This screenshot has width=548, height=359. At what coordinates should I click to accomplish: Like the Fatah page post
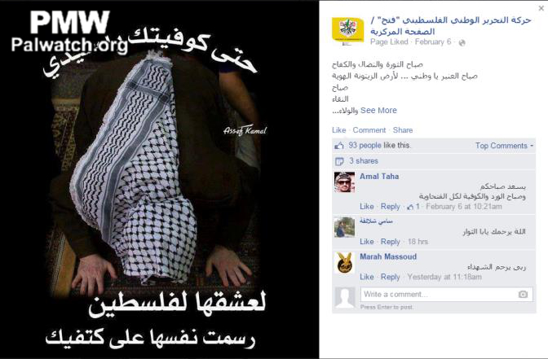(338, 130)
